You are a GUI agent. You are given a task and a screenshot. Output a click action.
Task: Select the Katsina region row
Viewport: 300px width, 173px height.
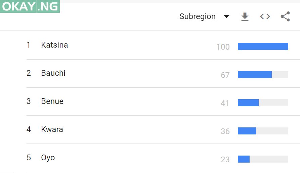[x=54, y=45]
